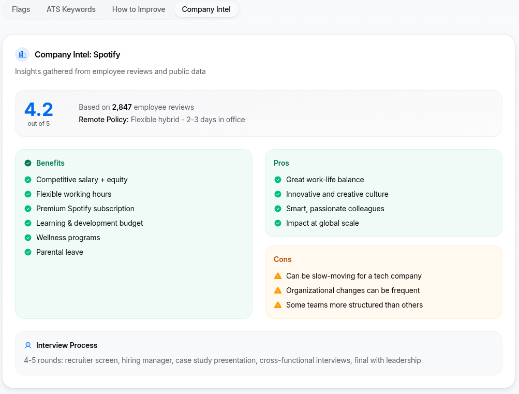Select the warning icon beside Organizational changes can be frequent
Image resolution: width=519 pixels, height=394 pixels.
(x=277, y=290)
